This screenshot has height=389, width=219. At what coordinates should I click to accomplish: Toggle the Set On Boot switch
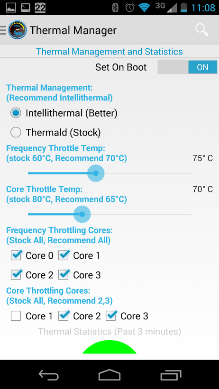pyautogui.click(x=187, y=67)
